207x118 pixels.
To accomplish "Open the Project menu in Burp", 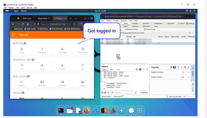I will pyautogui.click(x=109, y=21).
